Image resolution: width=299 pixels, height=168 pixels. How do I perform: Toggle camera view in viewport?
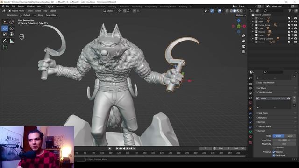pos(243,46)
